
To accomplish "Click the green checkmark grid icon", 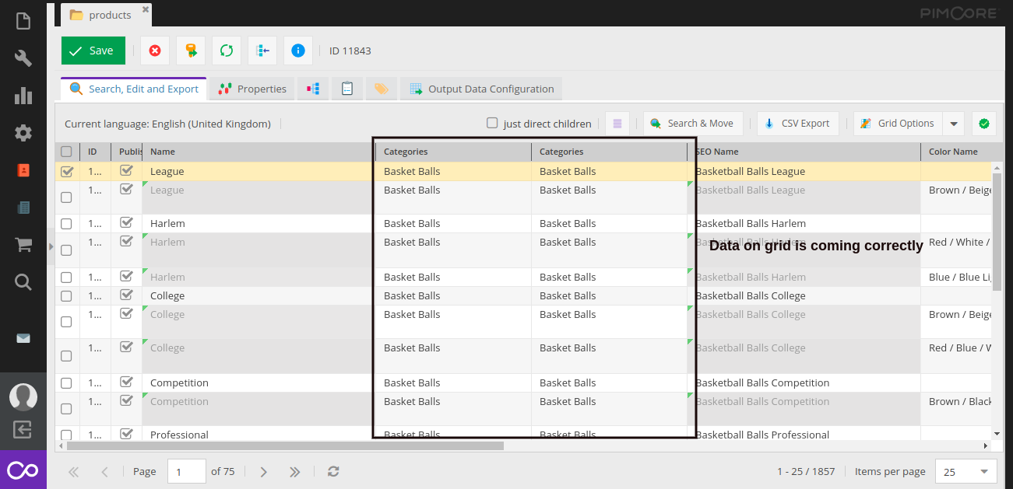I will click(x=984, y=124).
